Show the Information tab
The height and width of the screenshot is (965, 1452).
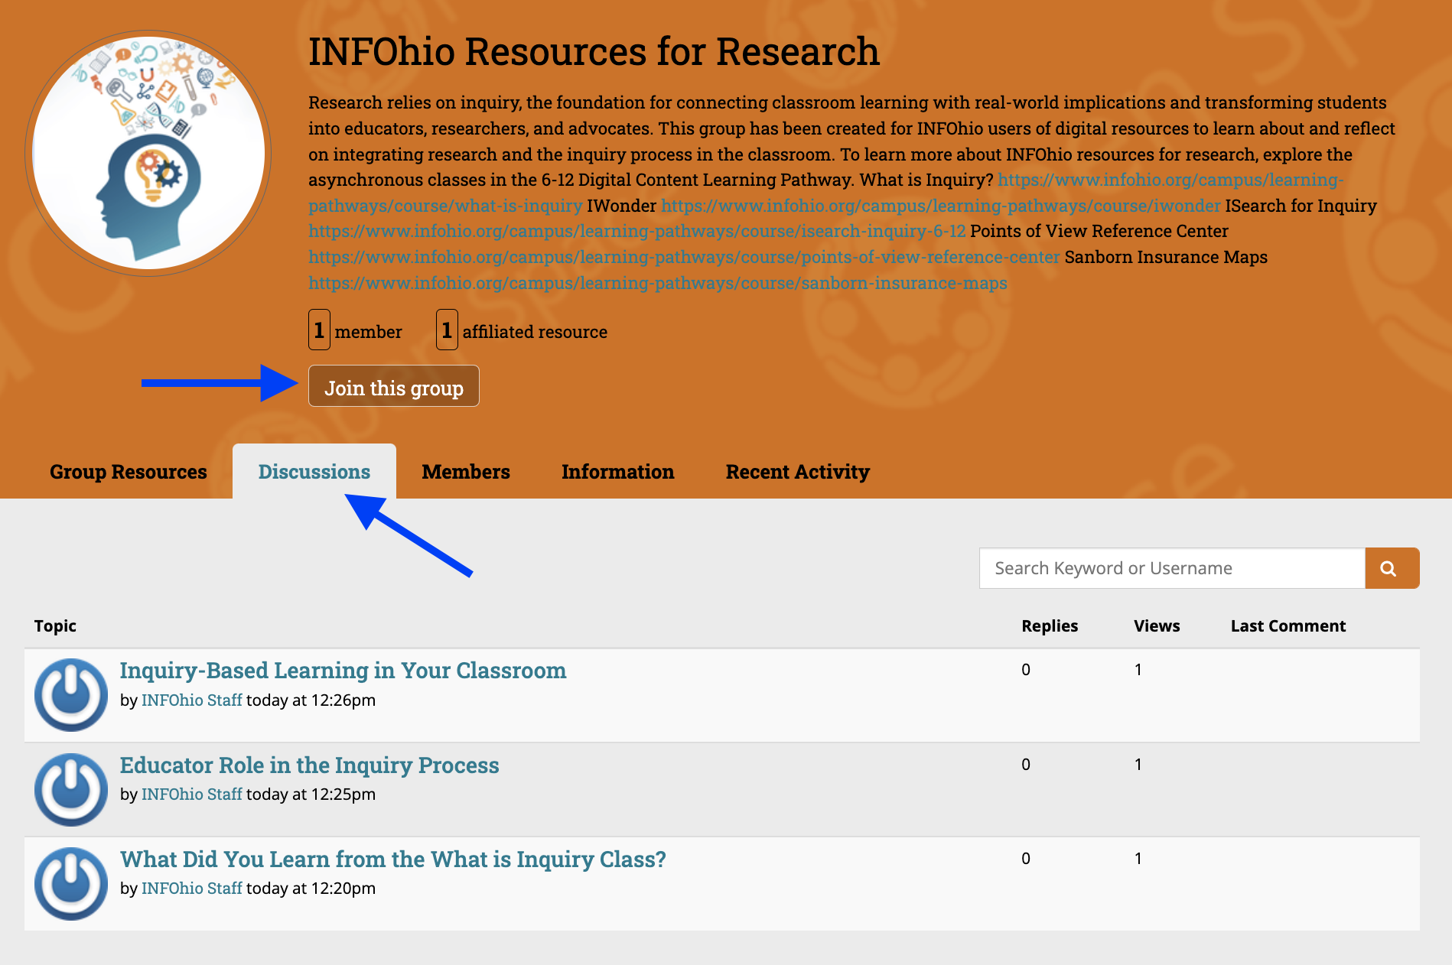click(618, 472)
